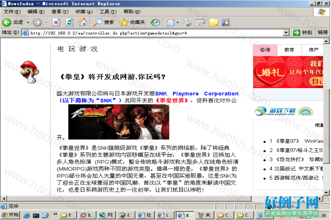Click the Edit page toolbar icon
Screen dimensions: 331x220
[200, 22]
